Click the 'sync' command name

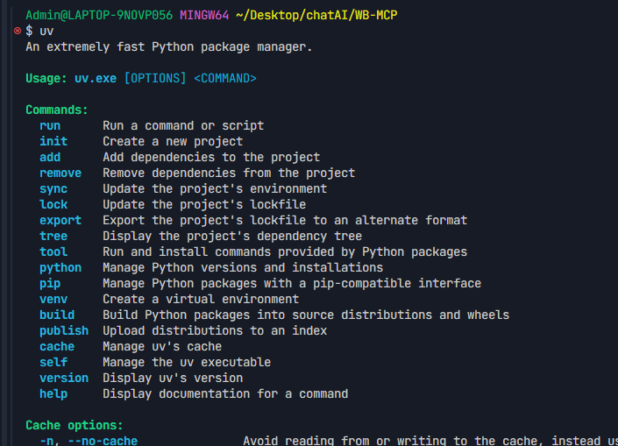[53, 189]
